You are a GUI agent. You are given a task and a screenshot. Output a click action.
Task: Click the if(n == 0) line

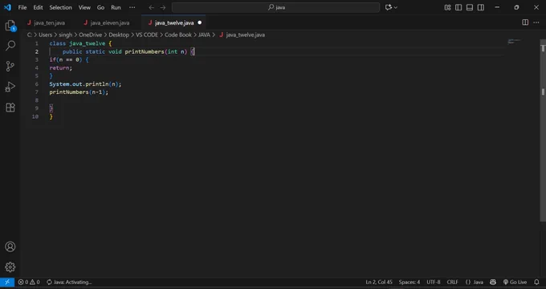point(69,59)
